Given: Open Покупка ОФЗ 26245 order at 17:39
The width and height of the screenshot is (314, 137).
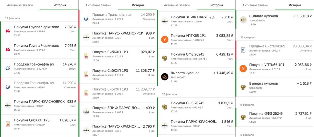Looking at the screenshot, I should point(197,107).
